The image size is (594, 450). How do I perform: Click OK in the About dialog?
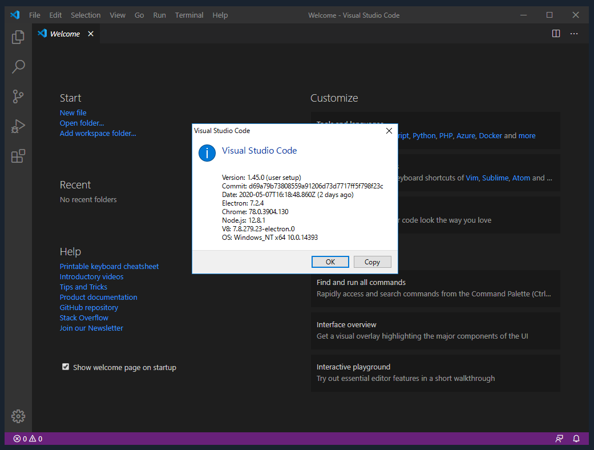coord(330,262)
